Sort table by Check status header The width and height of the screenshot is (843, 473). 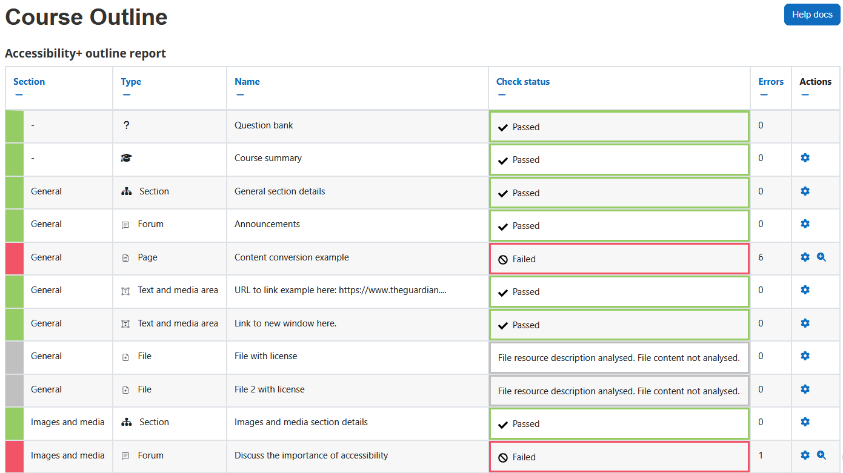click(x=523, y=82)
